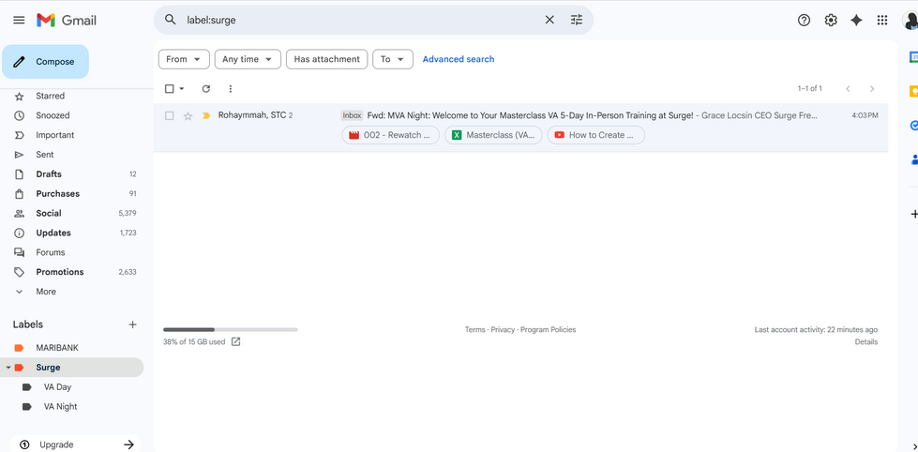Refresh the message list
The image size is (918, 452).
206,89
